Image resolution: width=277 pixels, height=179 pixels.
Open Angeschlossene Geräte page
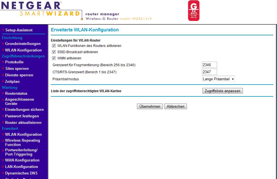click(x=19, y=102)
